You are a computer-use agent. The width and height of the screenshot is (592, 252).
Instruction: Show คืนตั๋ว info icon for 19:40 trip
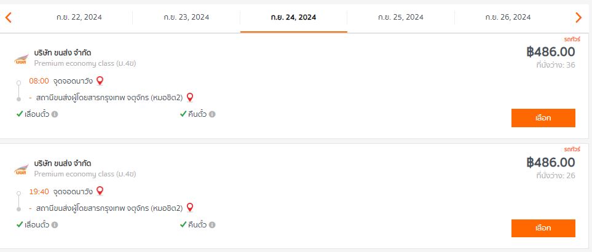pos(212,225)
